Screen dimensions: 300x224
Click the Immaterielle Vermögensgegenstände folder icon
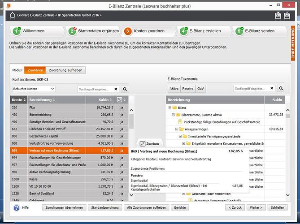coord(185,136)
